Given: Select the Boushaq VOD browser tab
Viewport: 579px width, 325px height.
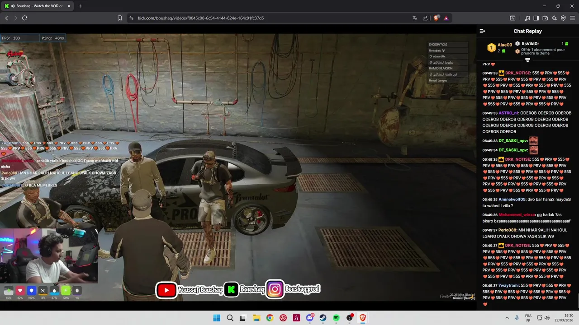Looking at the screenshot, I should [x=38, y=6].
